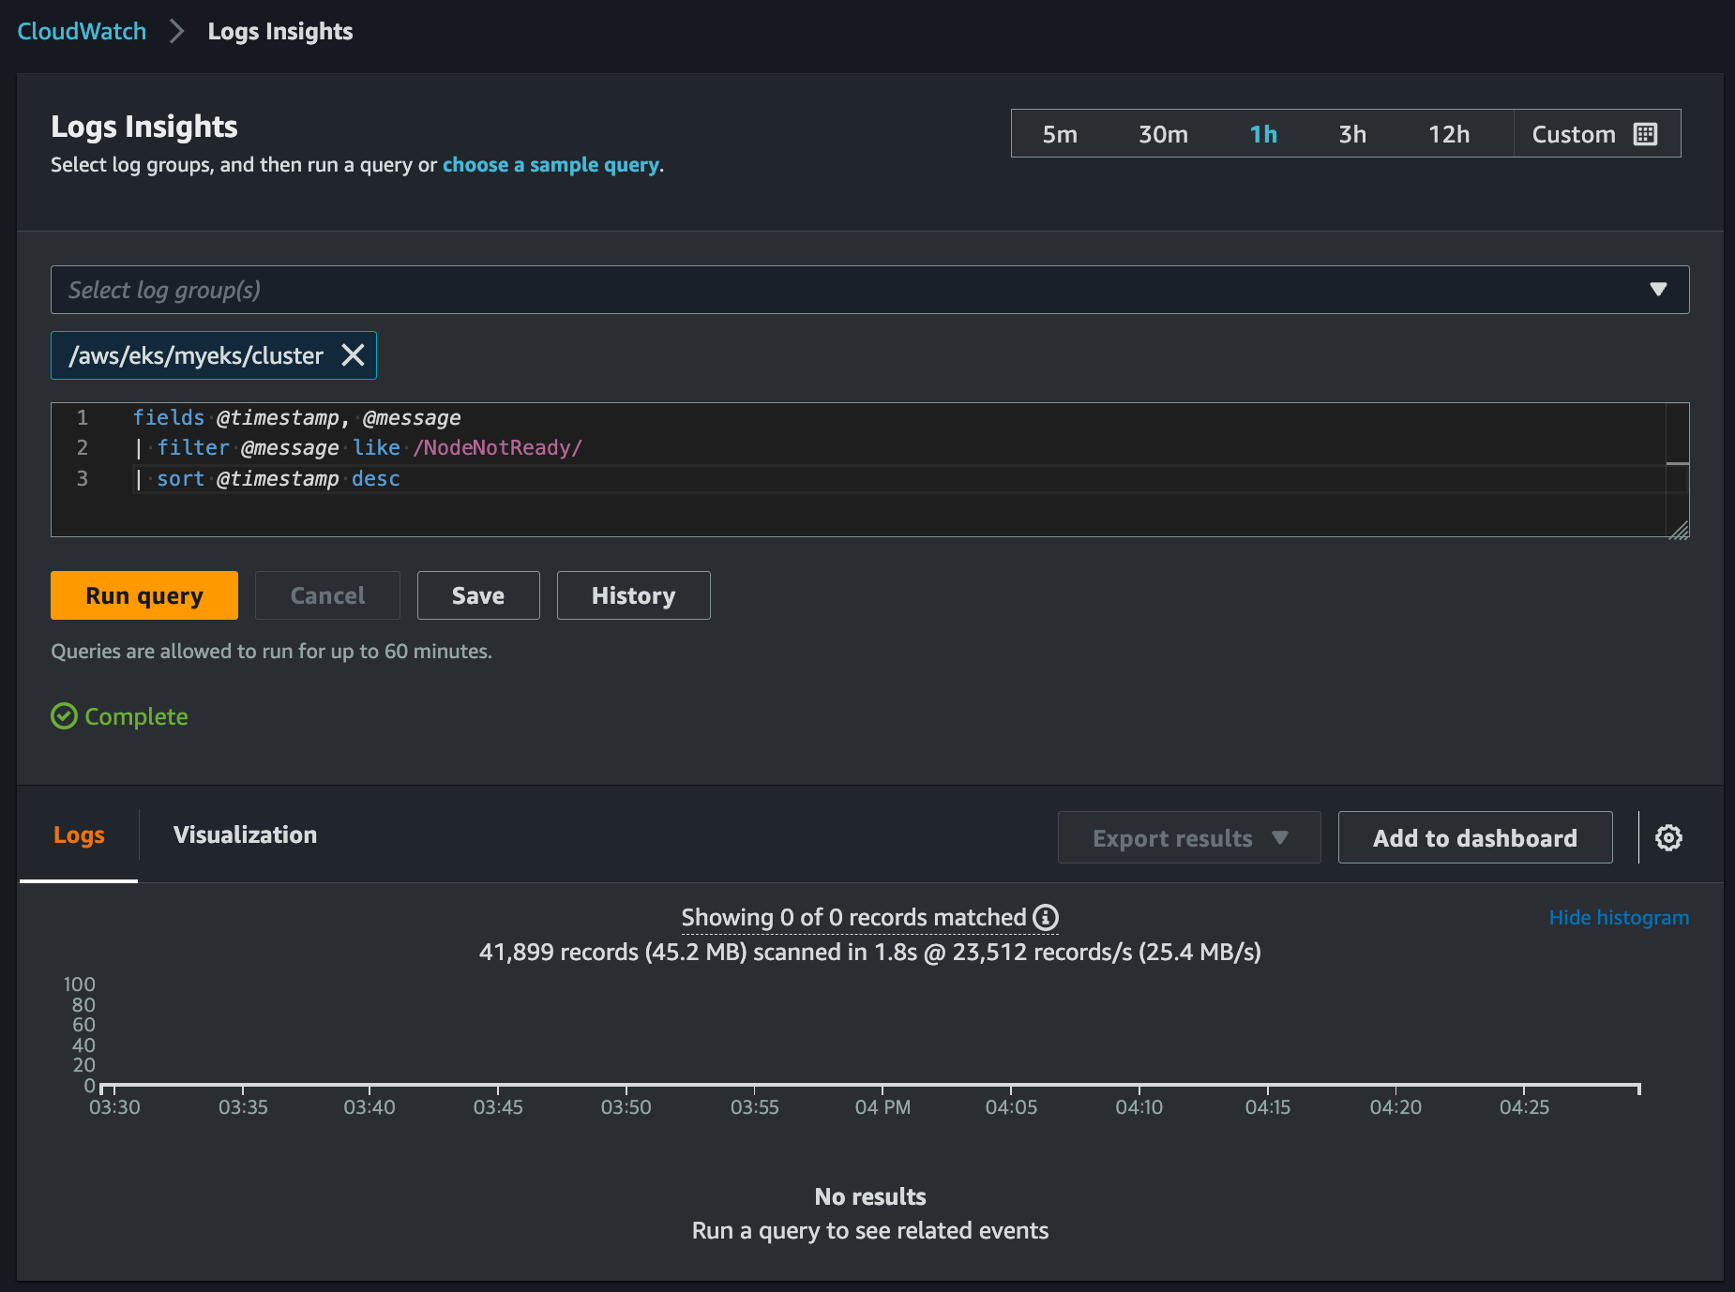This screenshot has height=1292, width=1735.
Task: Remove the /aws/eks/myeks/cluster log group
Action: point(353,355)
